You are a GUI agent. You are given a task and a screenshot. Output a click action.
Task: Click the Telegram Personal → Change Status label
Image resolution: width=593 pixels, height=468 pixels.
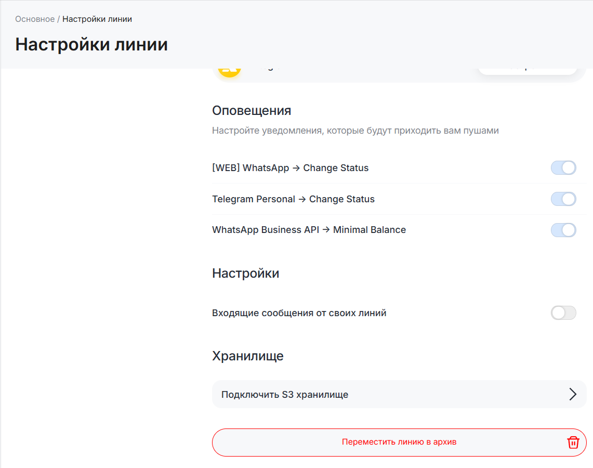(293, 199)
